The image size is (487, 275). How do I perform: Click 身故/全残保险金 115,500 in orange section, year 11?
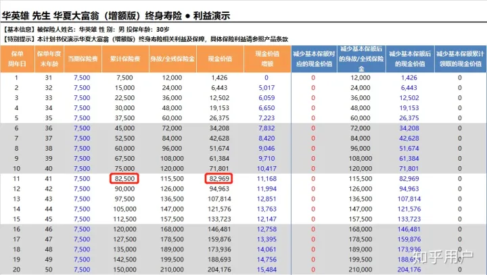(x=172, y=179)
